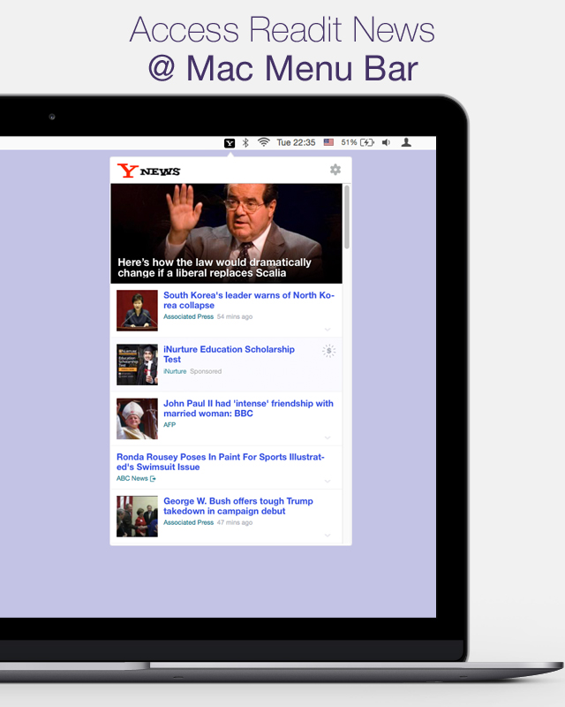Click headline about liberal replacing Scalia
565x707 pixels.
tap(215, 268)
